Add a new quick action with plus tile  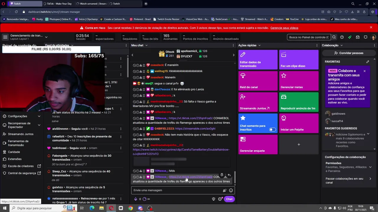pos(299,145)
